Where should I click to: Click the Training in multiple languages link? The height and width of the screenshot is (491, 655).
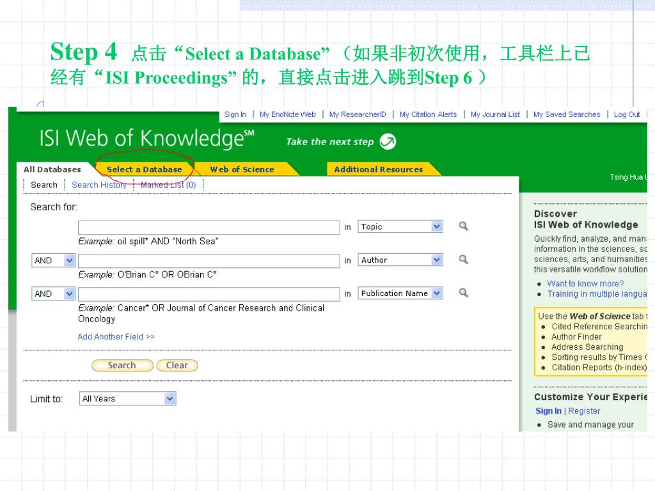(x=597, y=294)
